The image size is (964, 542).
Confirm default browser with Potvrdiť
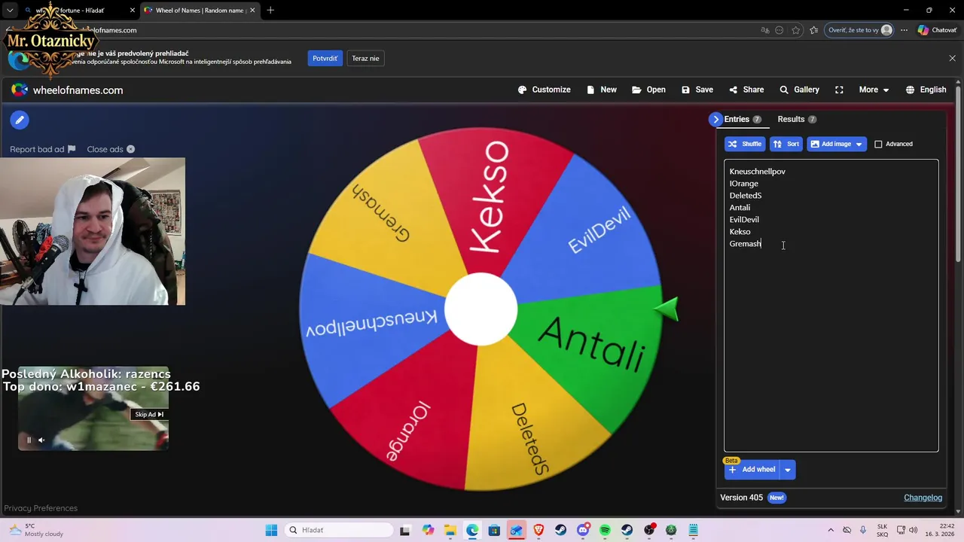(x=325, y=58)
